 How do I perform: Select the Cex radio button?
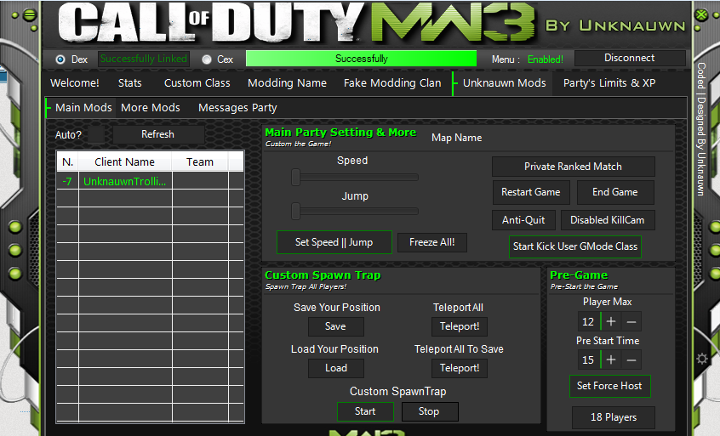coord(207,59)
